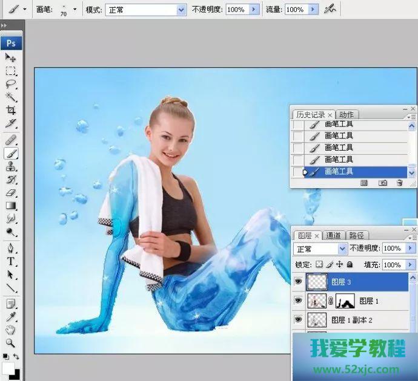Open the brush 模式 dropdown in options bar
Screen dimensions: 418x381
point(146,10)
